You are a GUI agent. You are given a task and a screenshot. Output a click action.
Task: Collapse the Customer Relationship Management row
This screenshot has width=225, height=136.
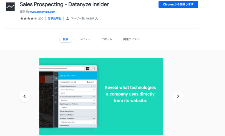(77, 97)
